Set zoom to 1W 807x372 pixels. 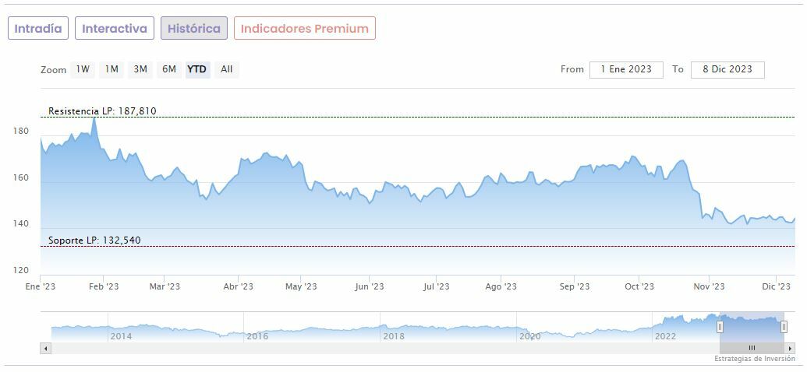[83, 69]
